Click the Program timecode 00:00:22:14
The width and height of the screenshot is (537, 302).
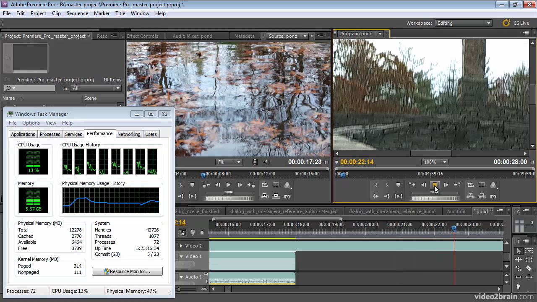[357, 162]
